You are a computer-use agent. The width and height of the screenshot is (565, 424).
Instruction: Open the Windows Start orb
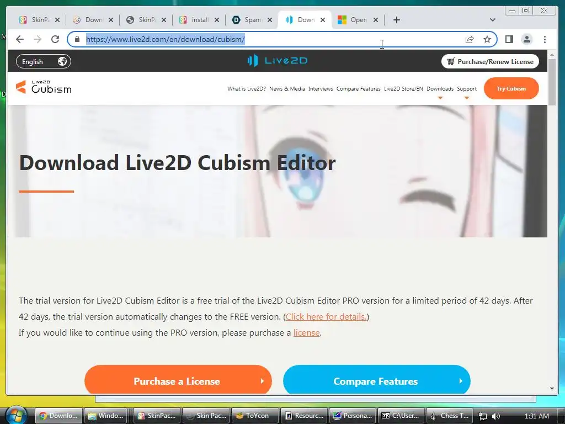pyautogui.click(x=16, y=415)
